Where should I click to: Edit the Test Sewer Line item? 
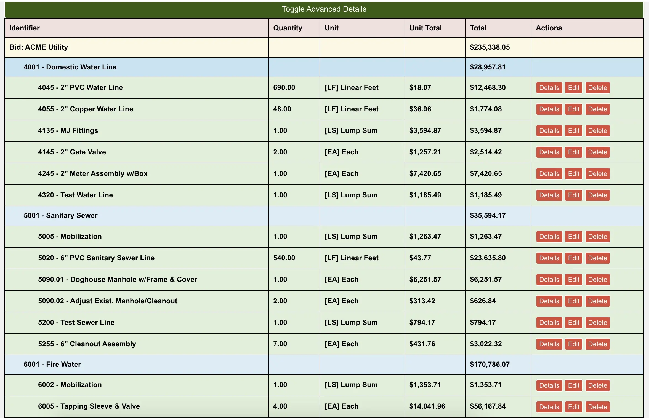click(573, 323)
